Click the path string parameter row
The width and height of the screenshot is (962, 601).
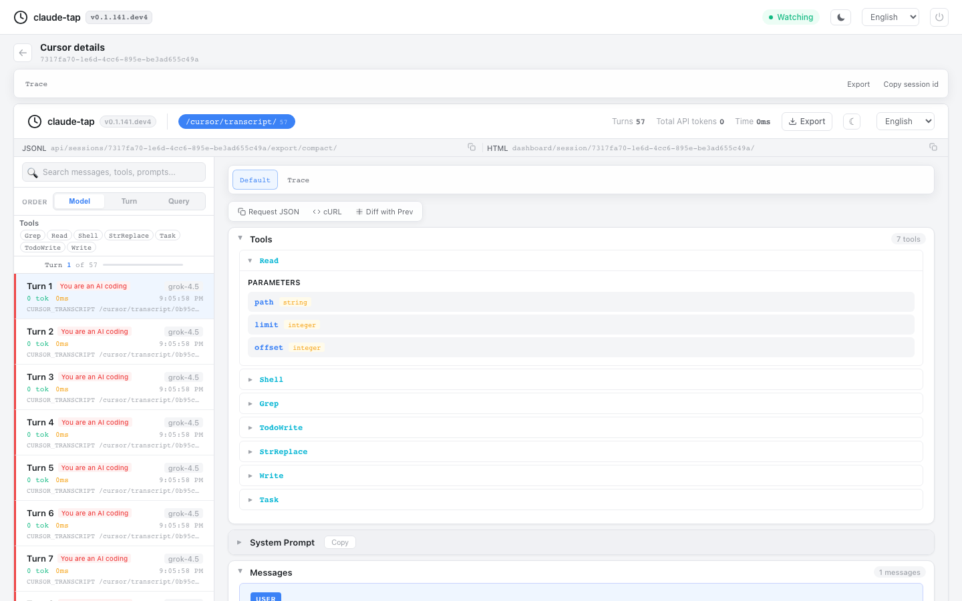tap(581, 302)
